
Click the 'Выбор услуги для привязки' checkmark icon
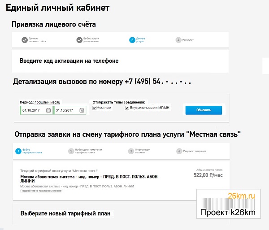pos(79,40)
